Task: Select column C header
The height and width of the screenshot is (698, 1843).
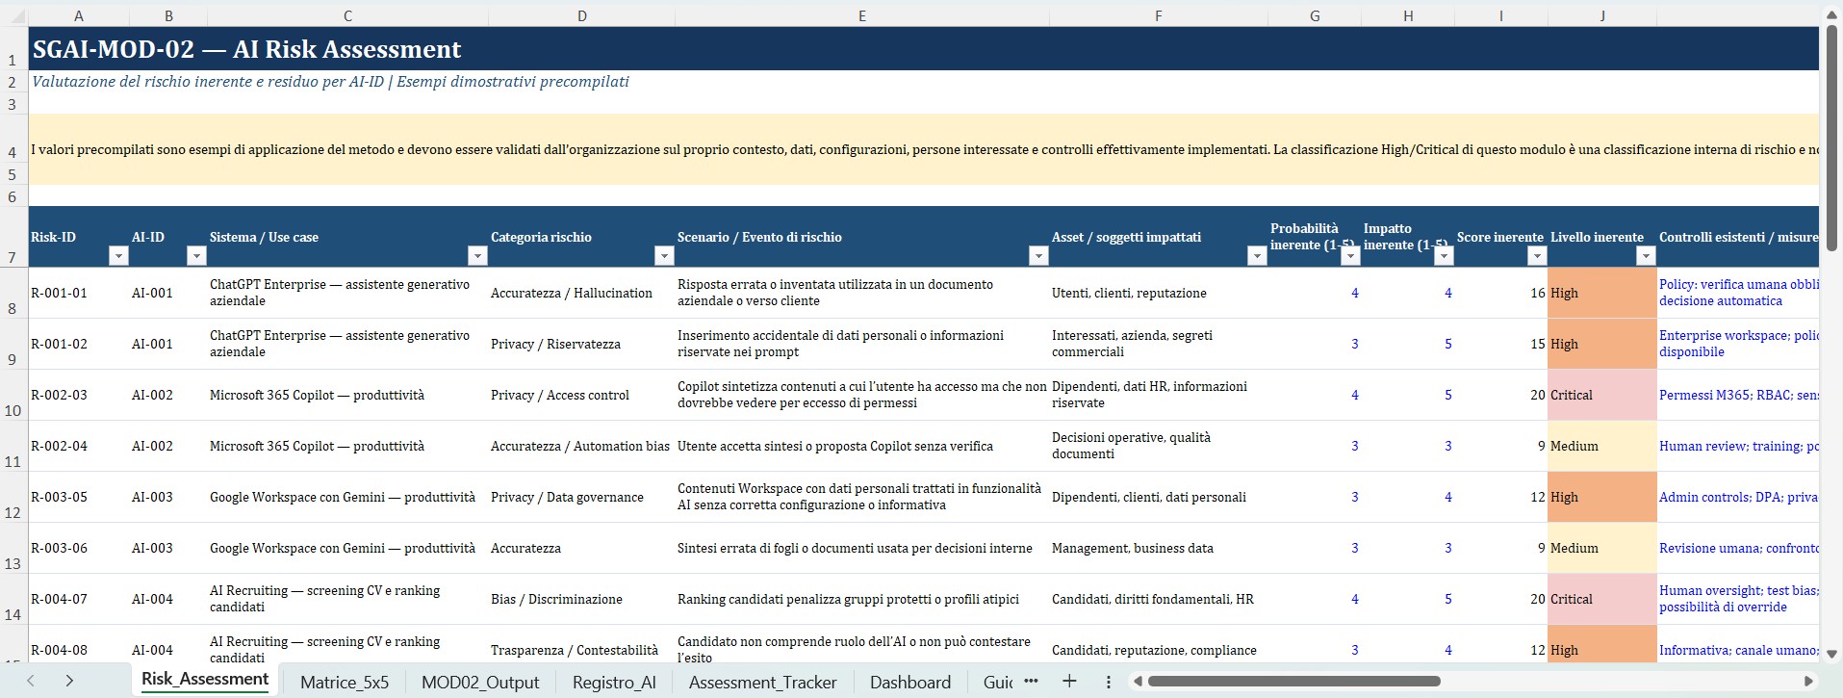Action: 347,15
